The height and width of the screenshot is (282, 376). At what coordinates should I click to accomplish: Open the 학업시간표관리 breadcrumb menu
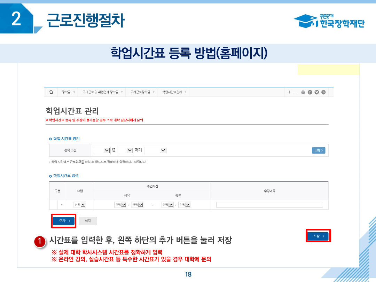(x=174, y=92)
